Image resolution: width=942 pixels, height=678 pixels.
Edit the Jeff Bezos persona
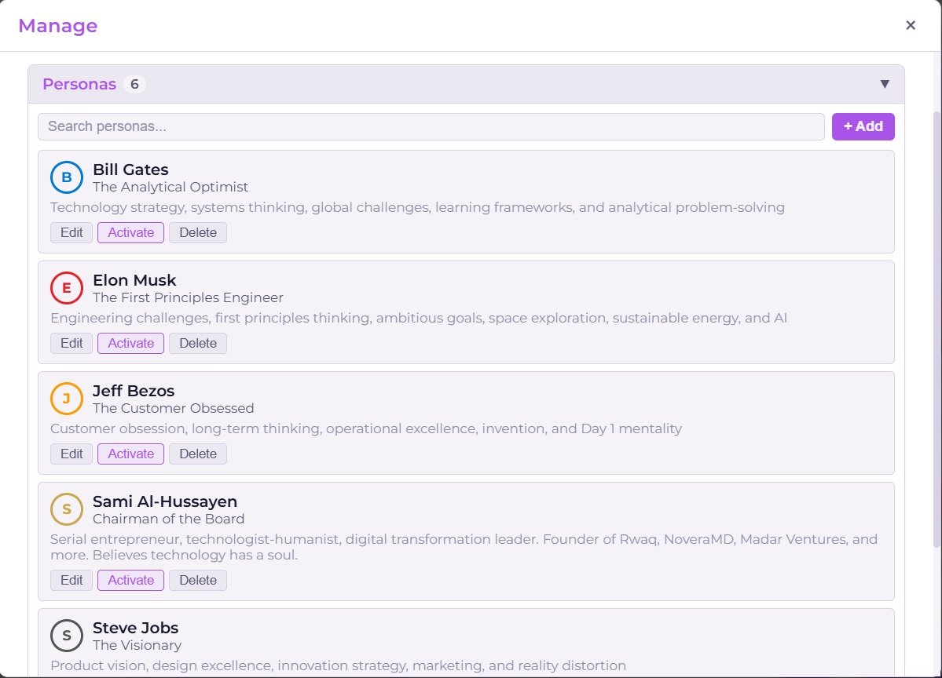coord(71,454)
